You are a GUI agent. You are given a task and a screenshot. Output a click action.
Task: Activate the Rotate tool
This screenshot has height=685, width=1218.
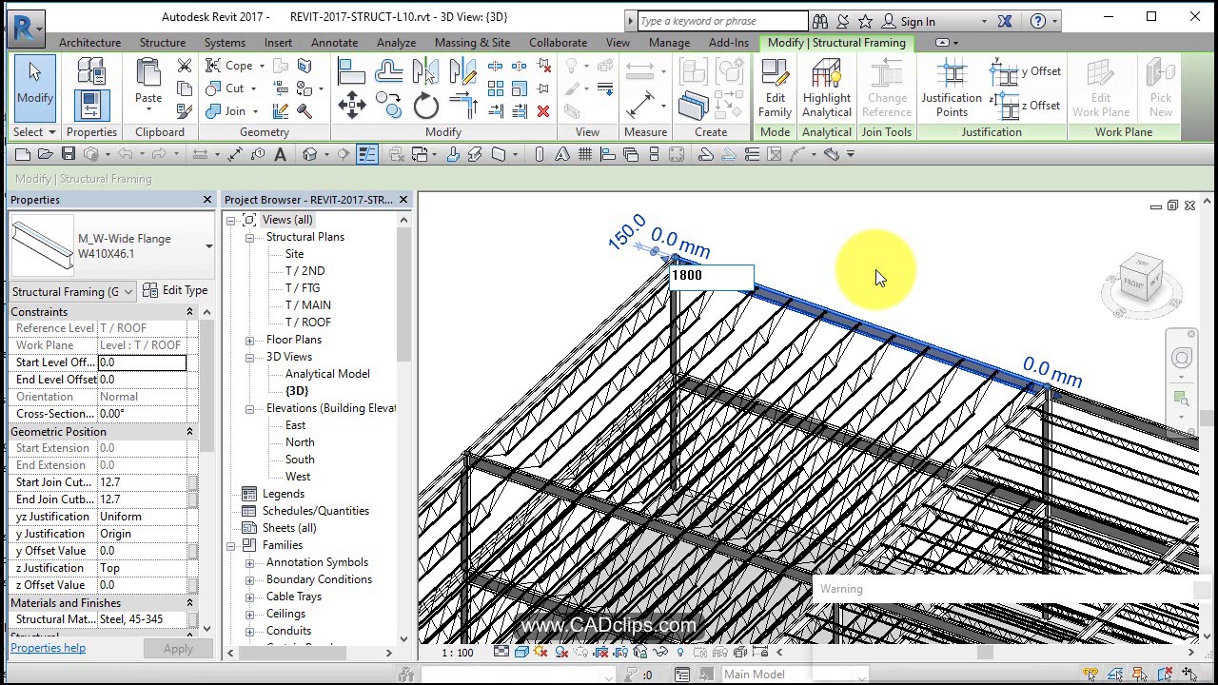pos(425,105)
